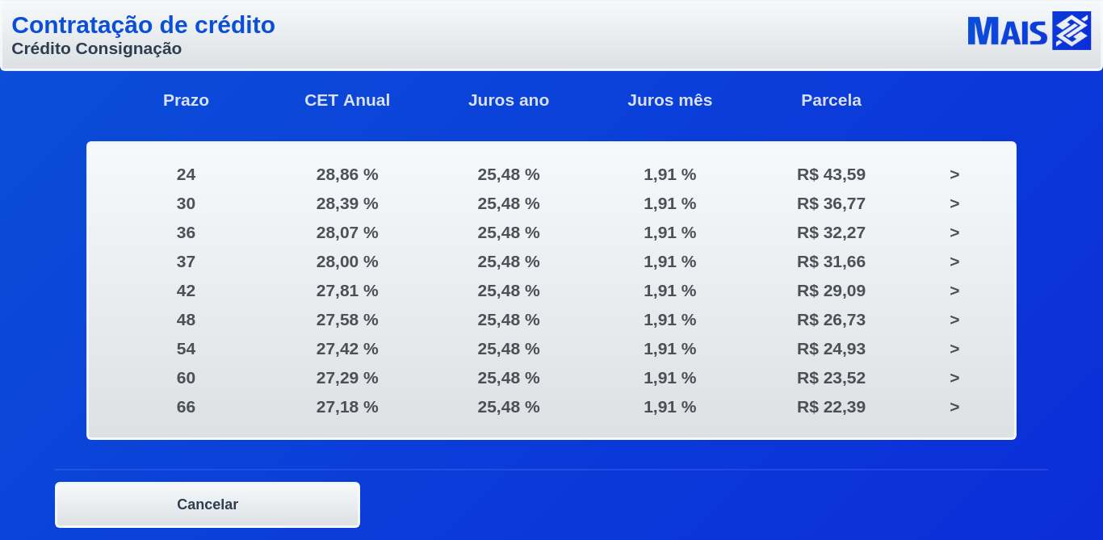Click the Juros mês column header

click(x=670, y=100)
